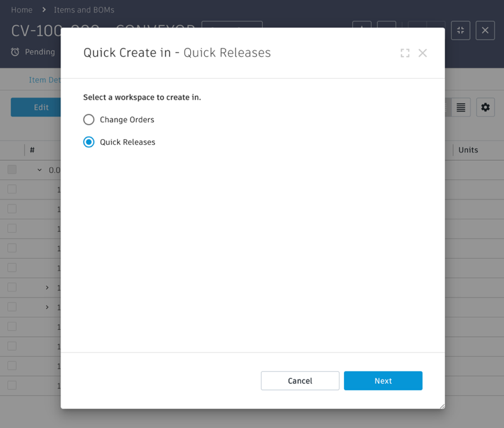
Task: Click the settings gear icon
Action: (x=485, y=107)
